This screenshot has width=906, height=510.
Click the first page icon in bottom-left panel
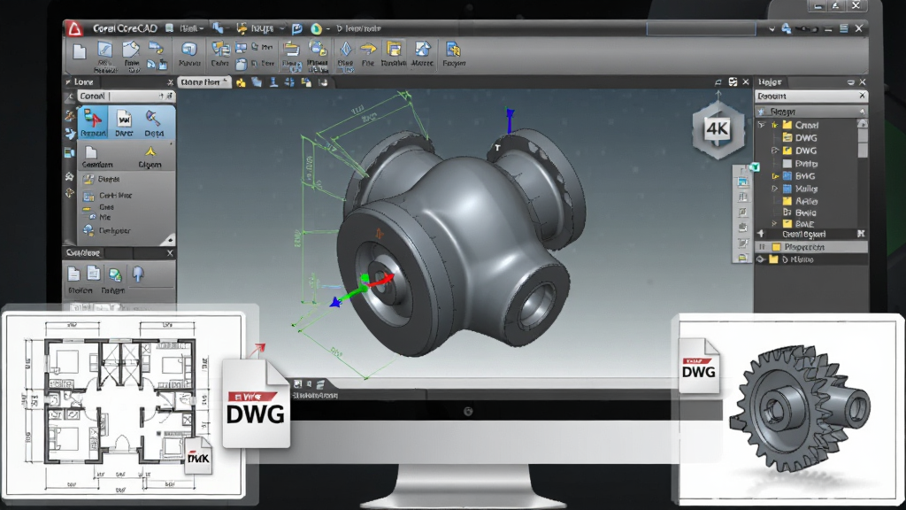[x=73, y=274]
